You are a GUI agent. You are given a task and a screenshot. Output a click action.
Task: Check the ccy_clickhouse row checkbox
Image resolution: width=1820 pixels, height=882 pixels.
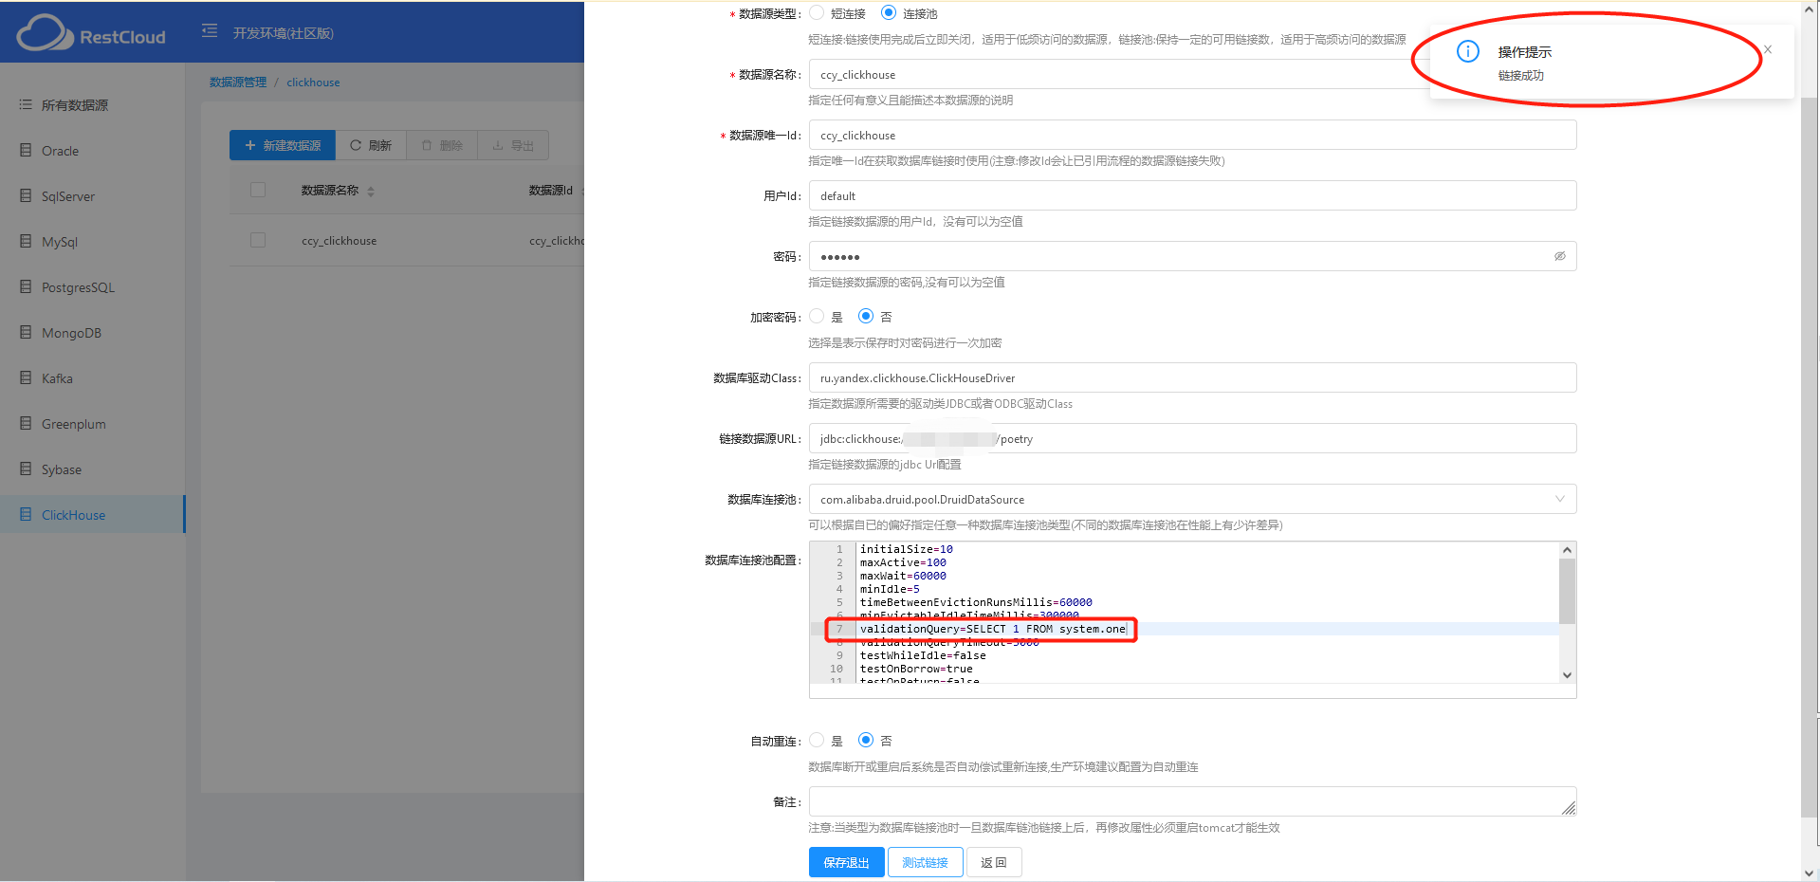point(258,240)
